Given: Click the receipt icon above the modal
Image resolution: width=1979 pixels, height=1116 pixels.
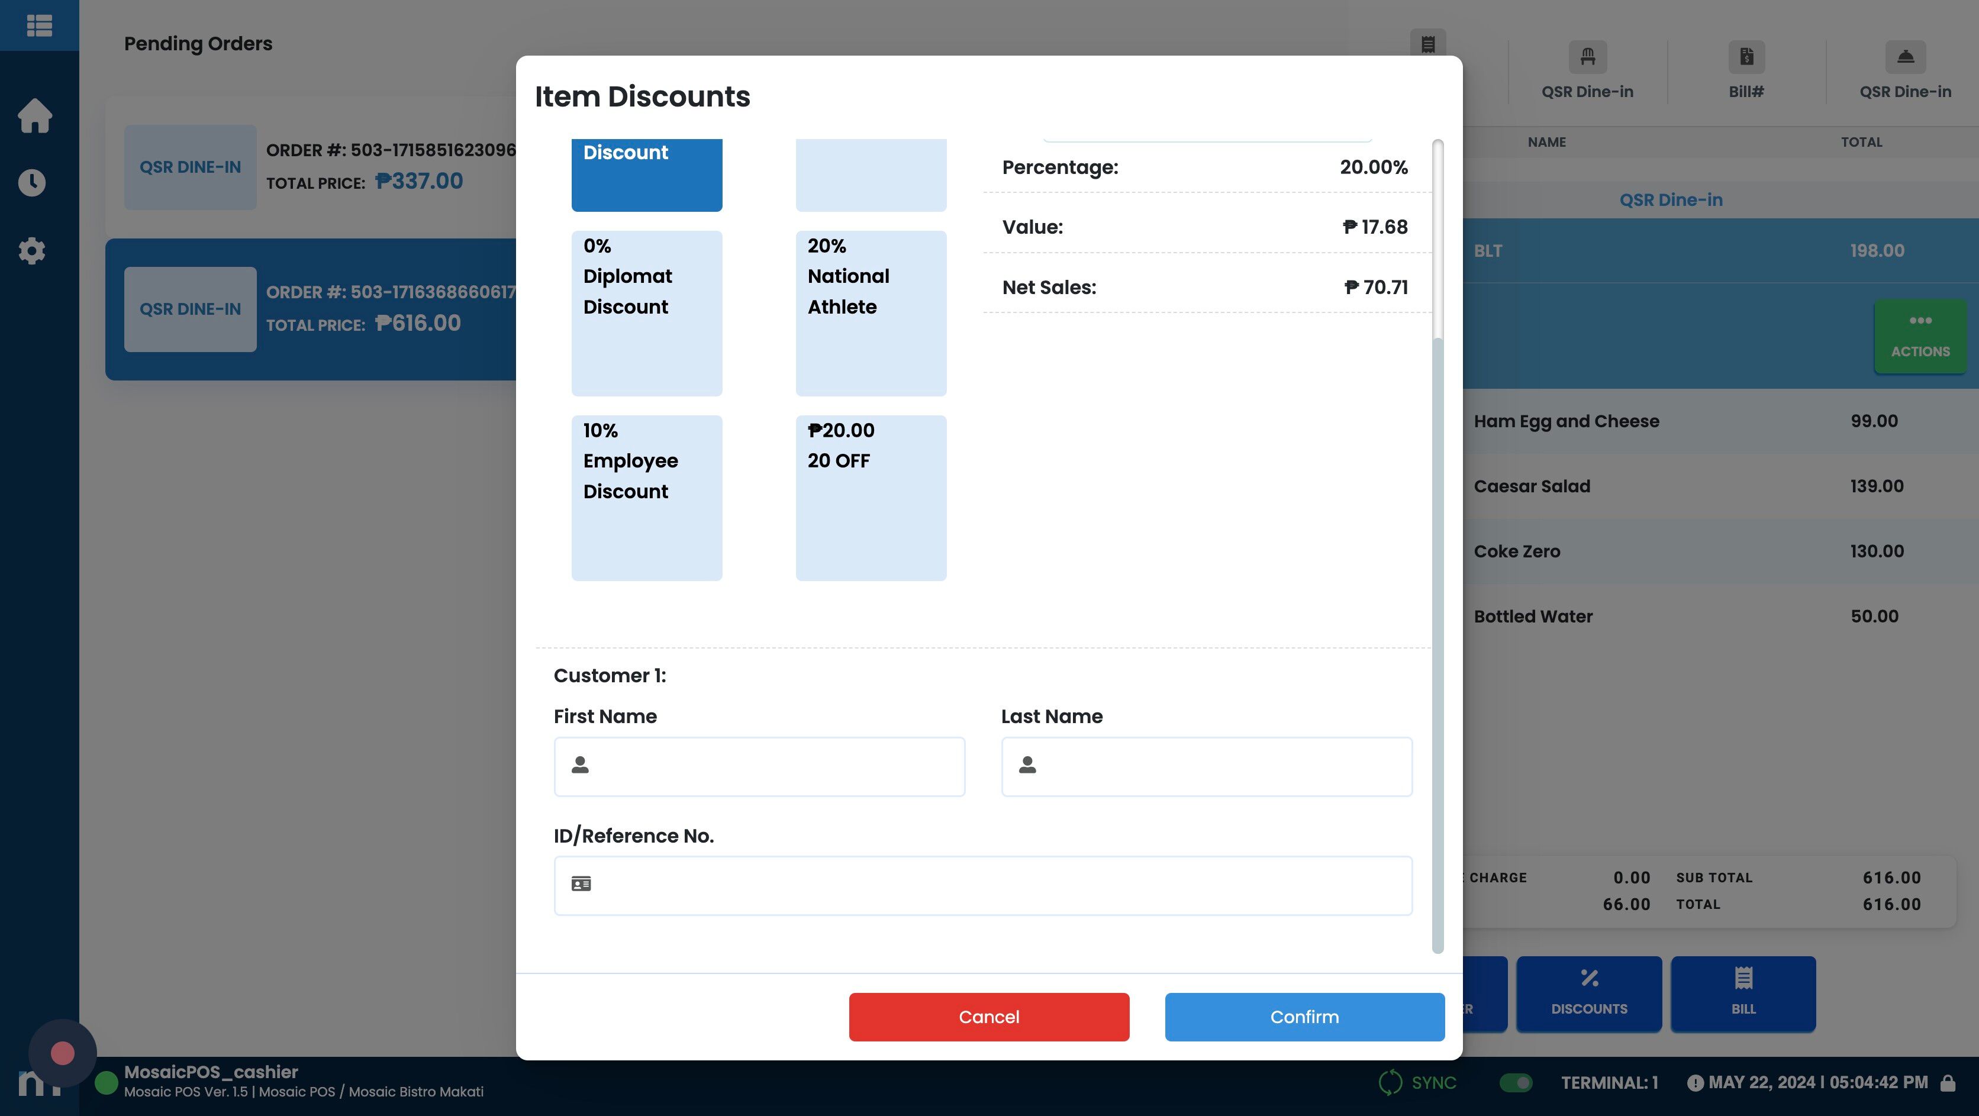Looking at the screenshot, I should (x=1427, y=44).
